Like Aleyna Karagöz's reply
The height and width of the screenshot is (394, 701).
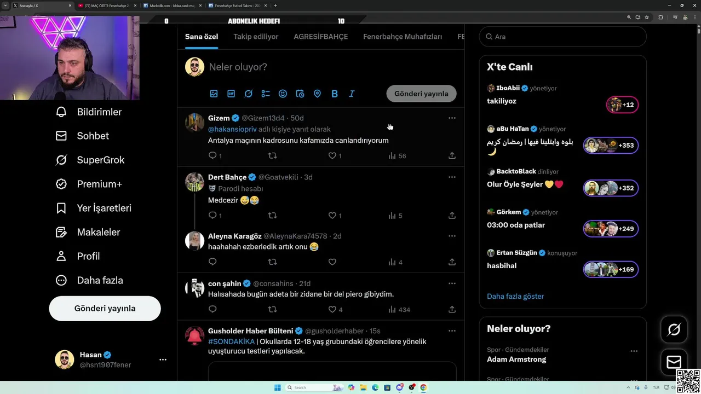332,262
